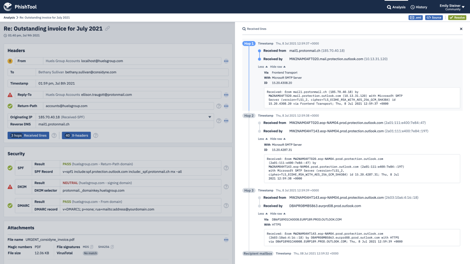
Task: Click warning icon beside From header
Action: 10,61
